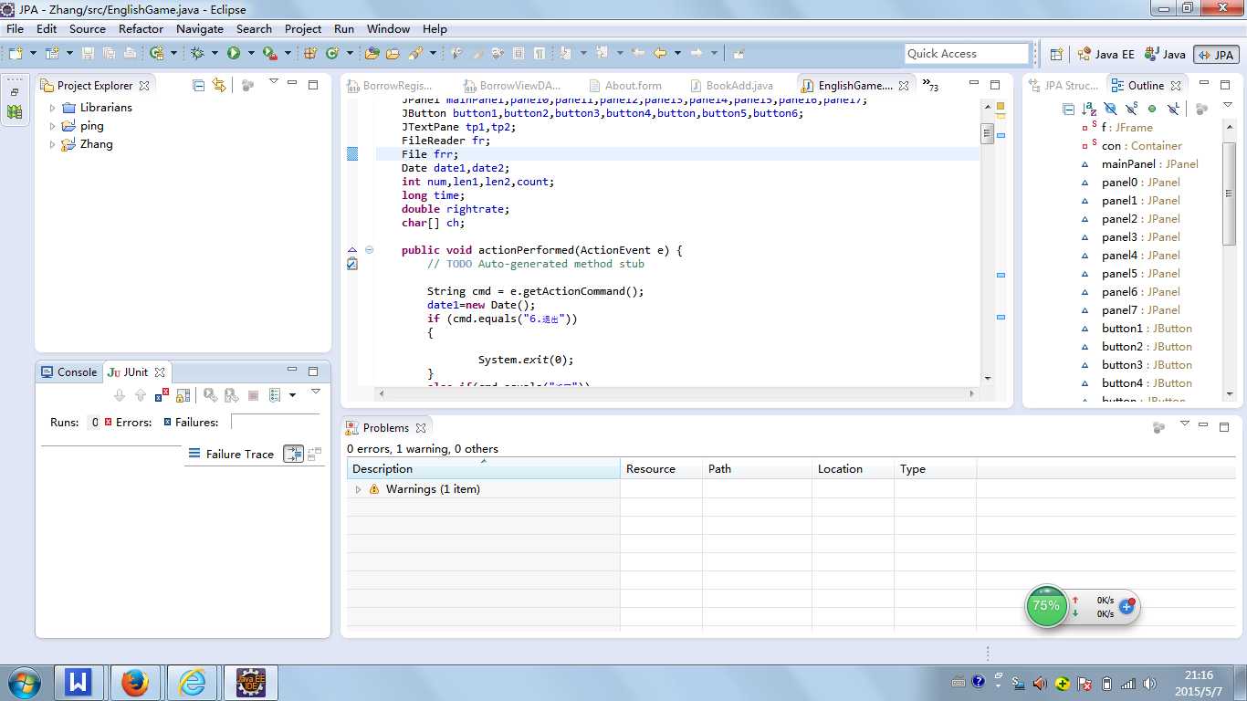Switch to JPA Structure tab

click(1064, 86)
